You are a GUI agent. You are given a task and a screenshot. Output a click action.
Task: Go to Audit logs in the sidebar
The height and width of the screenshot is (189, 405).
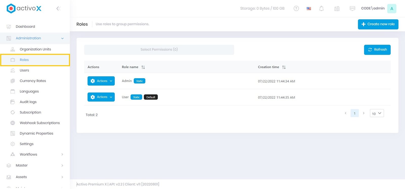click(x=28, y=102)
